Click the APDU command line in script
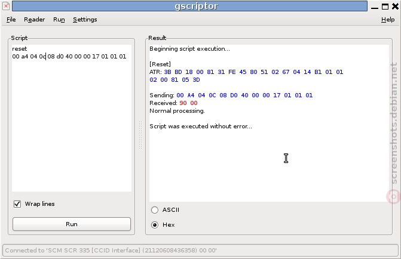The width and height of the screenshot is (401, 259). pos(69,57)
